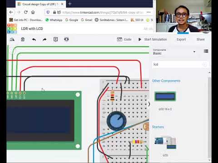
Task: Toggle wire visibility eye icon
Action: click(x=66, y=39)
